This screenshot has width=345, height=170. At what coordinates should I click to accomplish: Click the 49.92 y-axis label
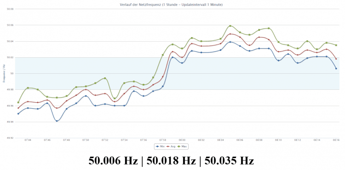coord(11,138)
